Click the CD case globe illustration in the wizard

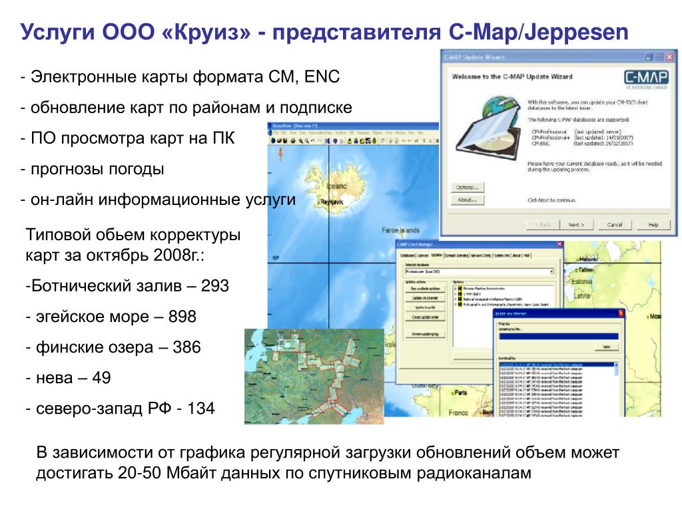[x=488, y=130]
